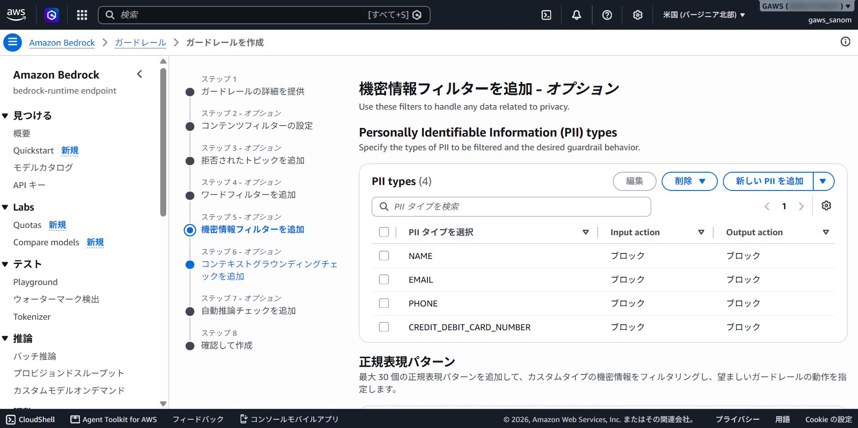Focus the AWS 検索 search box

pos(264,15)
